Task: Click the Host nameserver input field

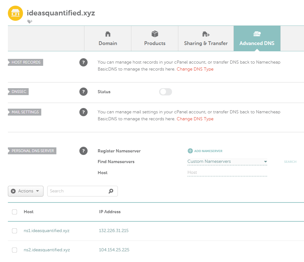Action: pyautogui.click(x=227, y=173)
